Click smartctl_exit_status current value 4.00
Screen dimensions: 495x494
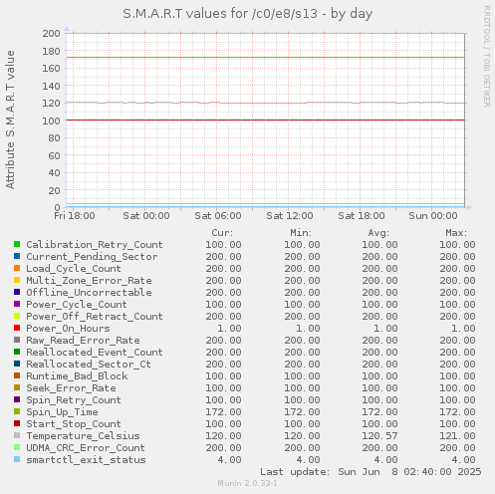click(229, 460)
